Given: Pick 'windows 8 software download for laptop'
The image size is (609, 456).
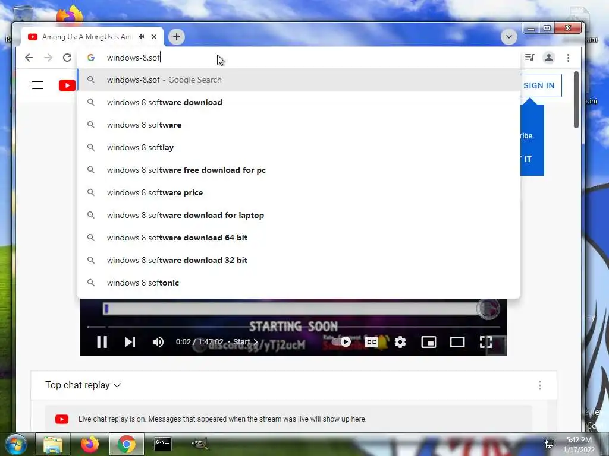Looking at the screenshot, I should [299, 215].
